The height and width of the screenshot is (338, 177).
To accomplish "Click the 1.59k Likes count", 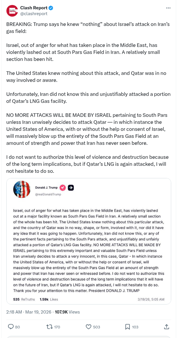I will point(49,299).
